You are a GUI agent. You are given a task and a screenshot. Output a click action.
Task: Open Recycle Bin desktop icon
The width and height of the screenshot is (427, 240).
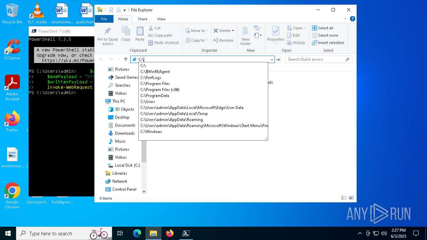tap(12, 14)
